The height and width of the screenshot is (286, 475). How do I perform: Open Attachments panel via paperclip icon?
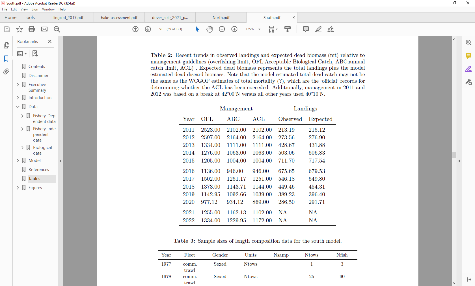pyautogui.click(x=6, y=71)
